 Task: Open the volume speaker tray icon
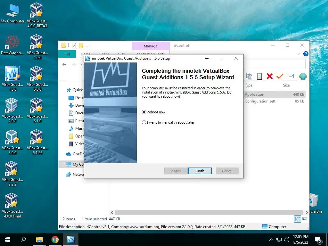tap(287, 240)
